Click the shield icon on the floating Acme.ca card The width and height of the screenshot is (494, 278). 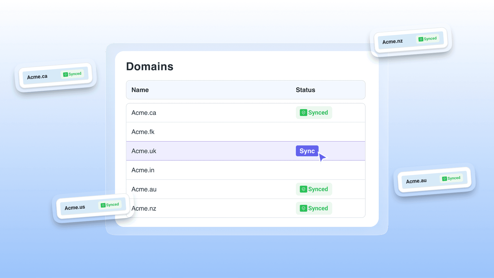pyautogui.click(x=66, y=74)
